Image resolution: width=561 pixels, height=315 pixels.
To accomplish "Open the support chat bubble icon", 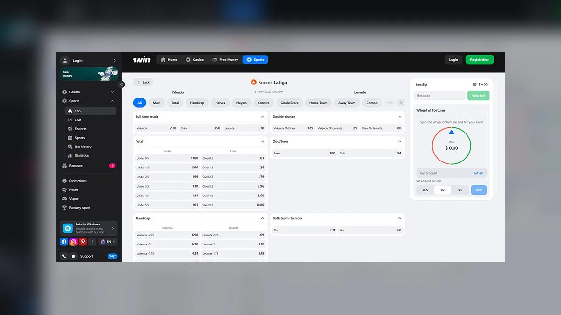I will point(73,256).
